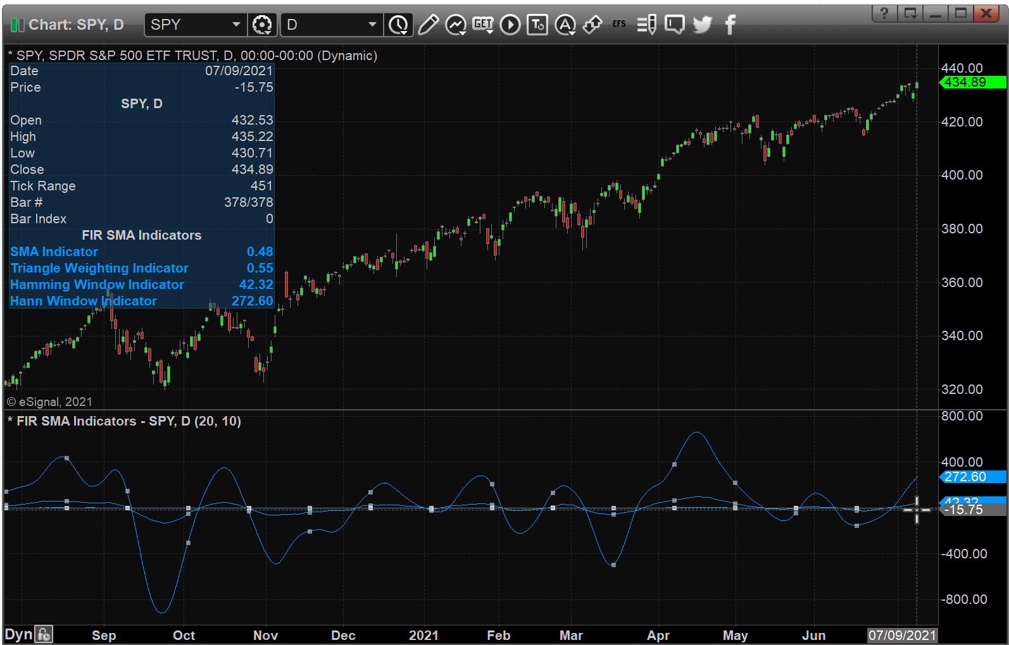Screen dimensions: 1009x645
Task: Open the help question mark button
Action: coord(884,13)
